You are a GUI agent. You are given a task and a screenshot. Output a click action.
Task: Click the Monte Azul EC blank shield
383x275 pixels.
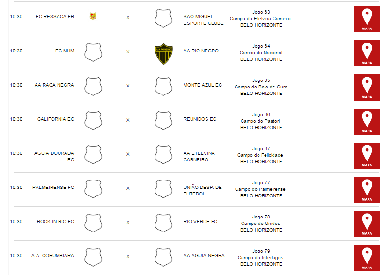pos(163,87)
